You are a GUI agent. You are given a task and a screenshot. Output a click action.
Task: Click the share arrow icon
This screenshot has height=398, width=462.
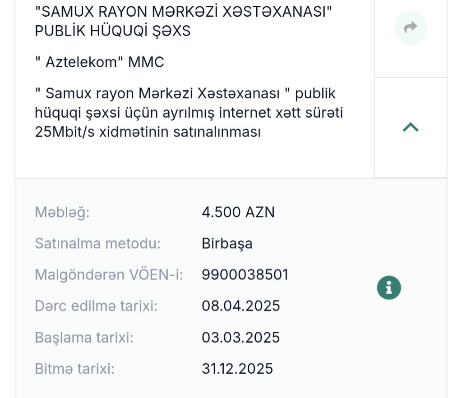coord(410,28)
